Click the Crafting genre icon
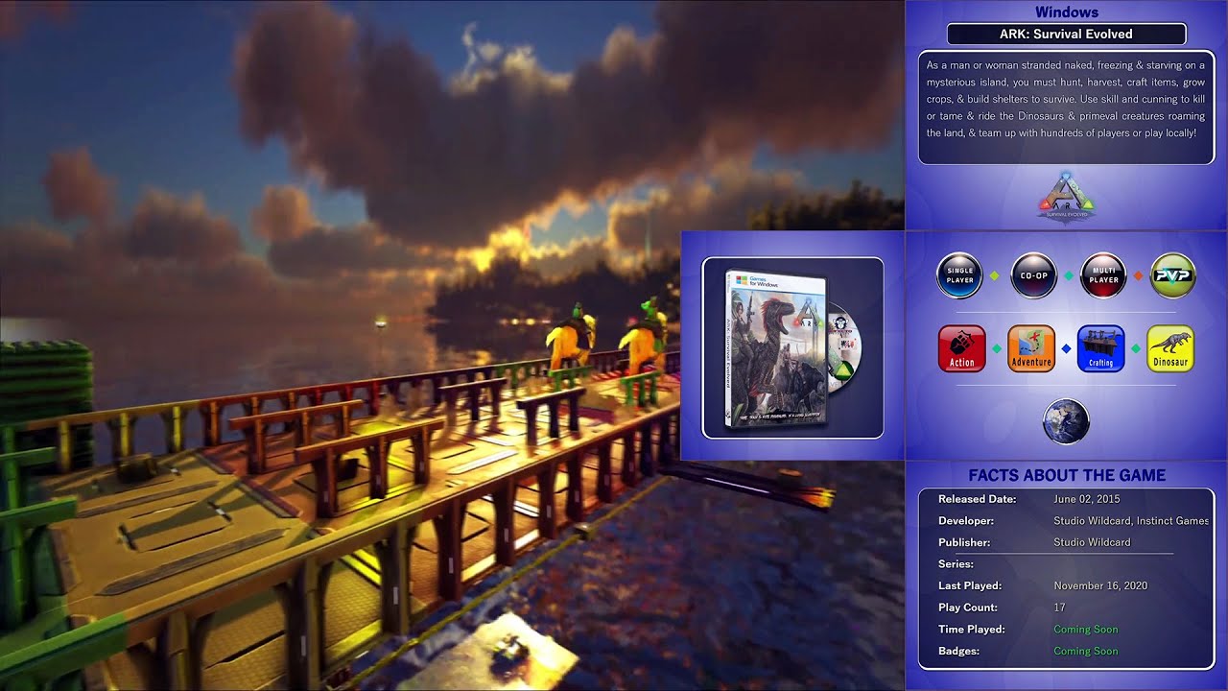1228x691 pixels. pos(1100,348)
